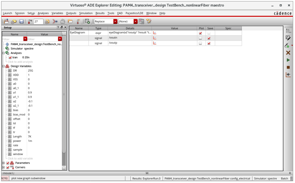Open the probe icon's red dropdown arrow
The width and height of the screenshot is (295, 183).
292,45
